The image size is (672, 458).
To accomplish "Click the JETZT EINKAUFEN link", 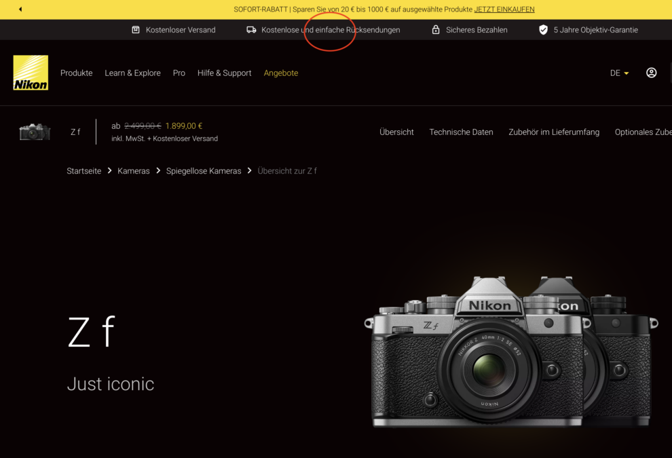I will 504,9.
